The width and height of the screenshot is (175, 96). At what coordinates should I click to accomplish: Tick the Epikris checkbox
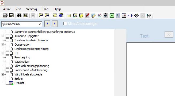pyautogui.click(x=7, y=79)
